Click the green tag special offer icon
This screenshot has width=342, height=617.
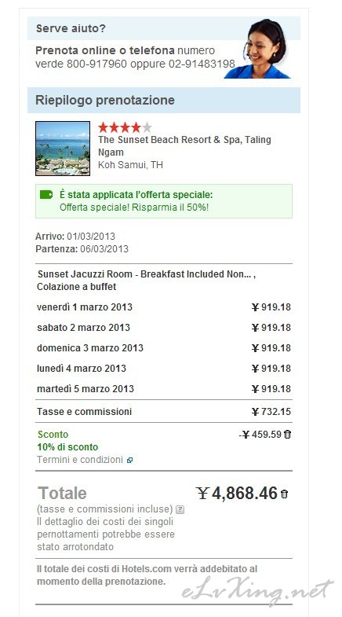(x=46, y=194)
